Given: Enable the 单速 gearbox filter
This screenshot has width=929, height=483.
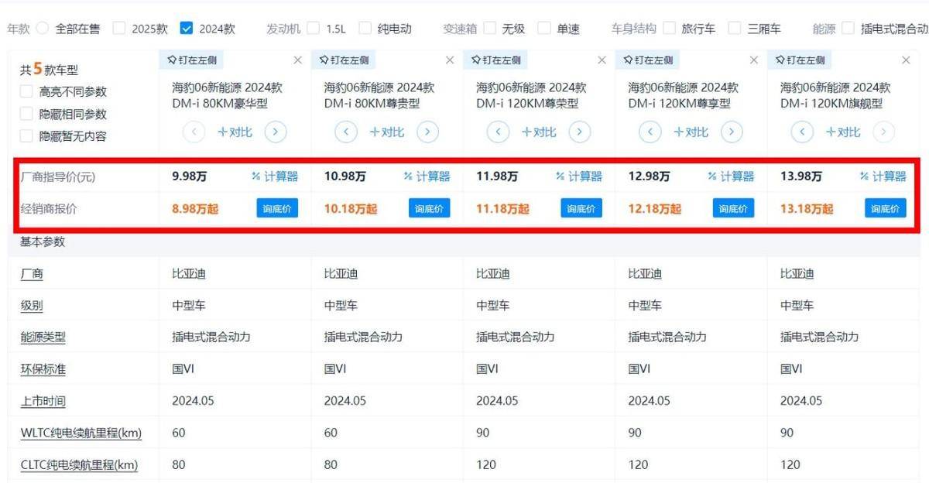Looking at the screenshot, I should coord(543,29).
